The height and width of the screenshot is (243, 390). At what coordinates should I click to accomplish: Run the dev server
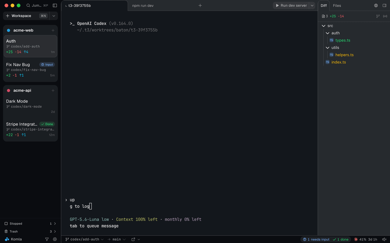[x=291, y=5]
